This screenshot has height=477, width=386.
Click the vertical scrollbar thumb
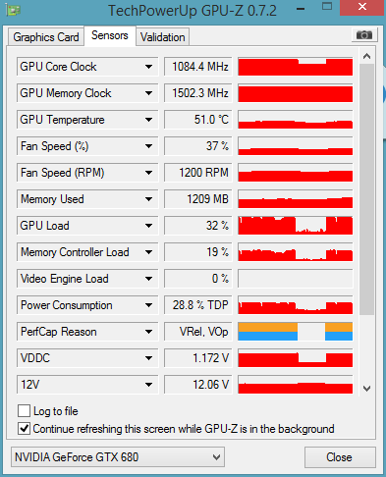point(366,189)
